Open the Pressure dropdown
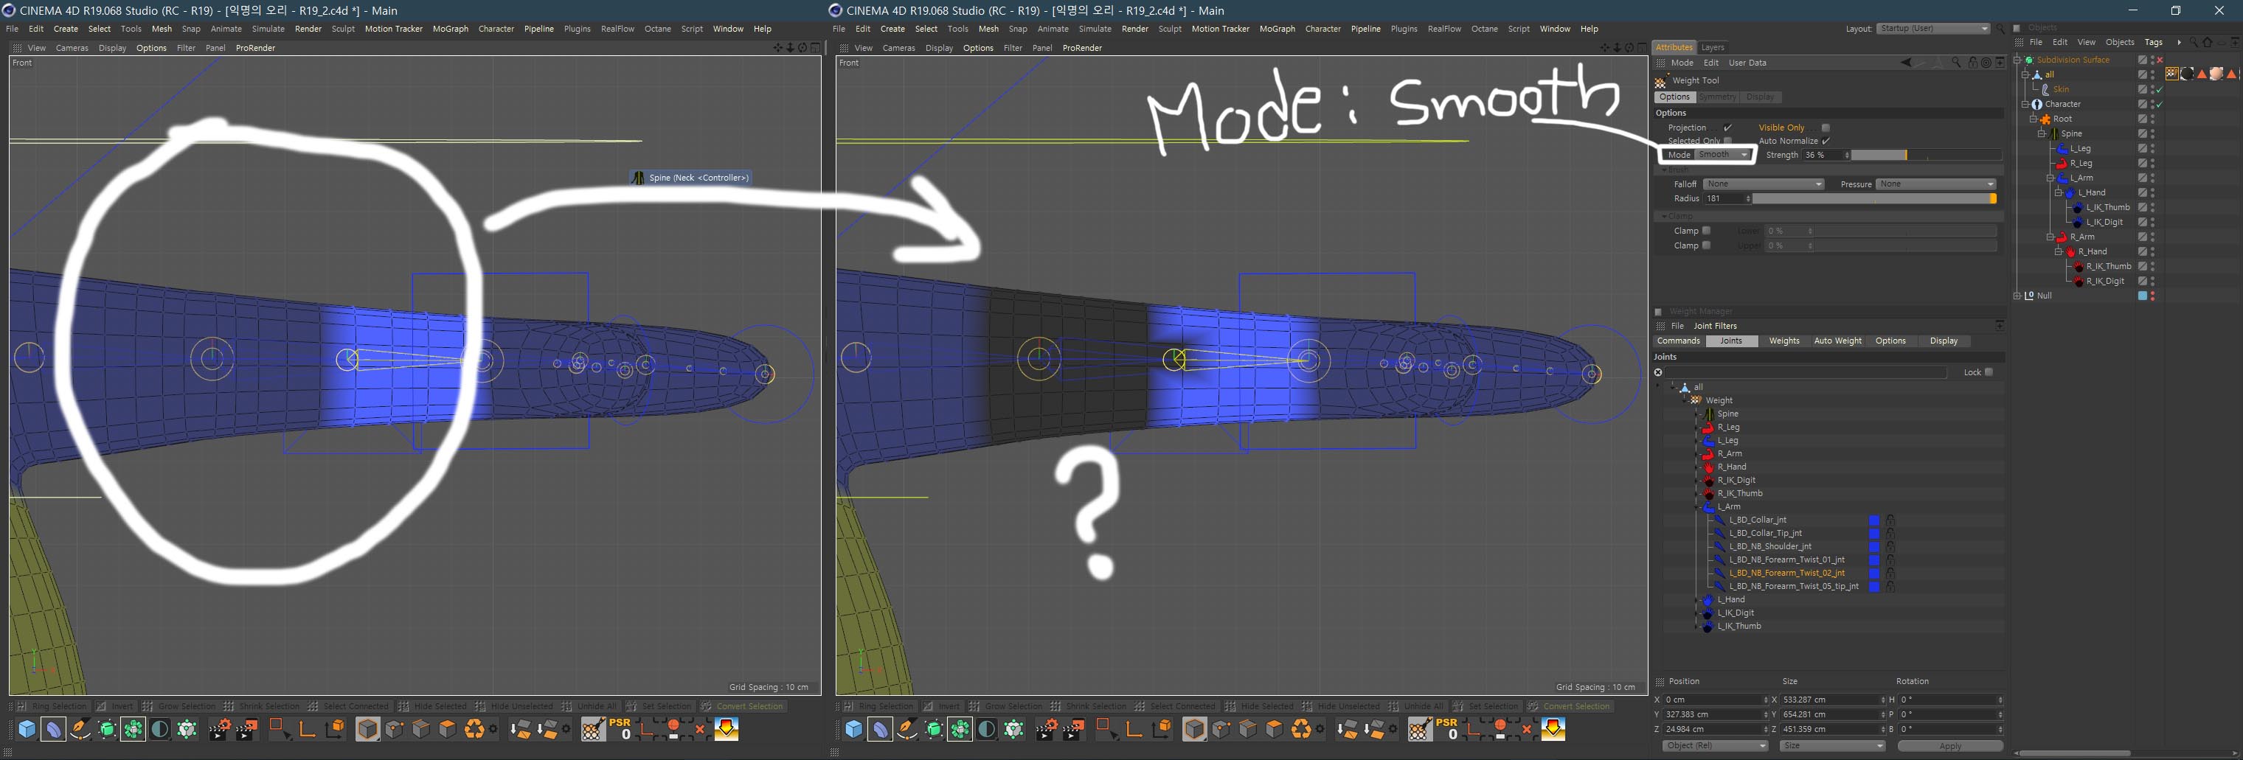Screen dimensions: 2243x760 point(1935,184)
